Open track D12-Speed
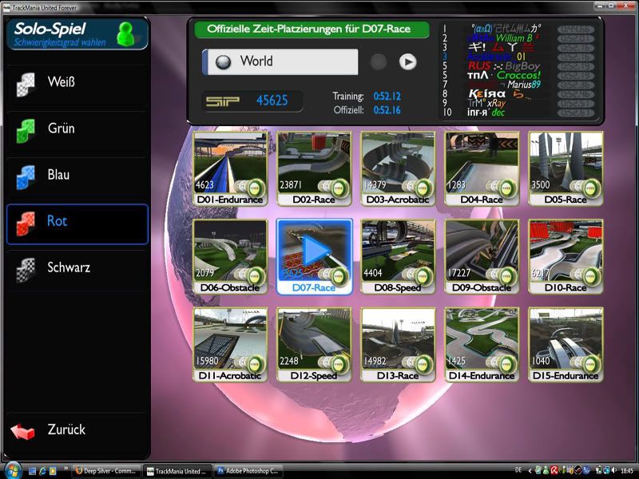This screenshot has width=639, height=479. (x=314, y=345)
